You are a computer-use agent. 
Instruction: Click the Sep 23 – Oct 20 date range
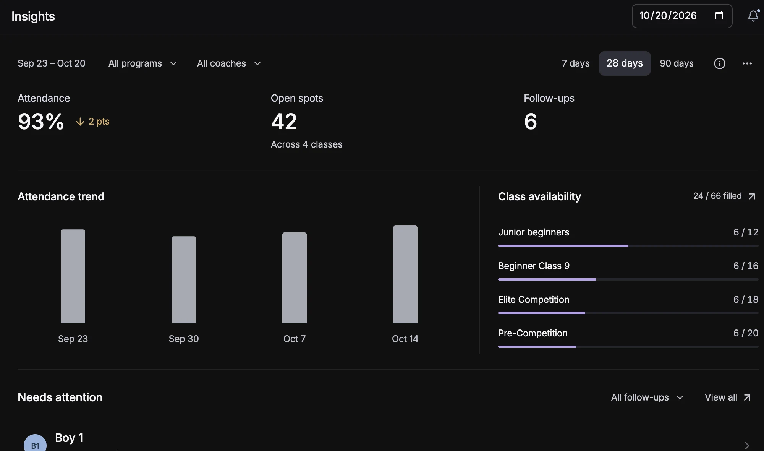coord(52,63)
